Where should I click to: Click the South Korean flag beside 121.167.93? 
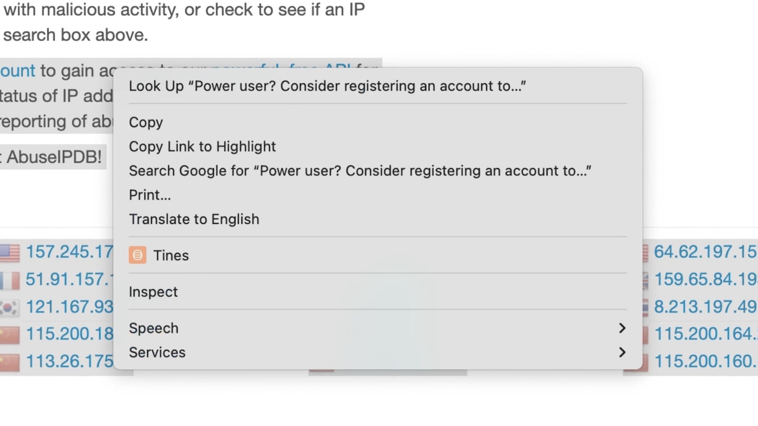[x=9, y=308]
